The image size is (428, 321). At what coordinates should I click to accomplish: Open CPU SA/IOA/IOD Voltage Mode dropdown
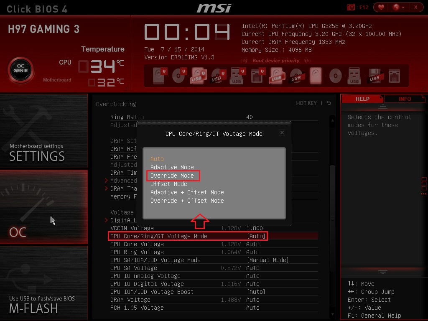pos(267,260)
